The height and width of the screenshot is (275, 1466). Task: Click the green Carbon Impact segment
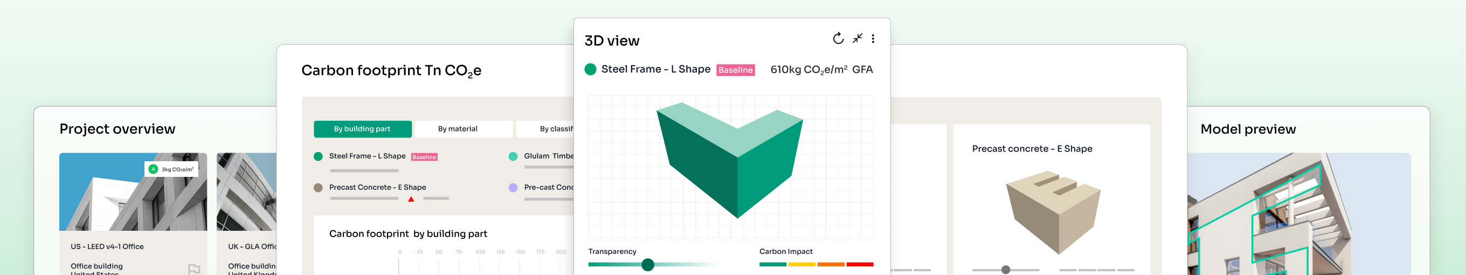pyautogui.click(x=772, y=265)
